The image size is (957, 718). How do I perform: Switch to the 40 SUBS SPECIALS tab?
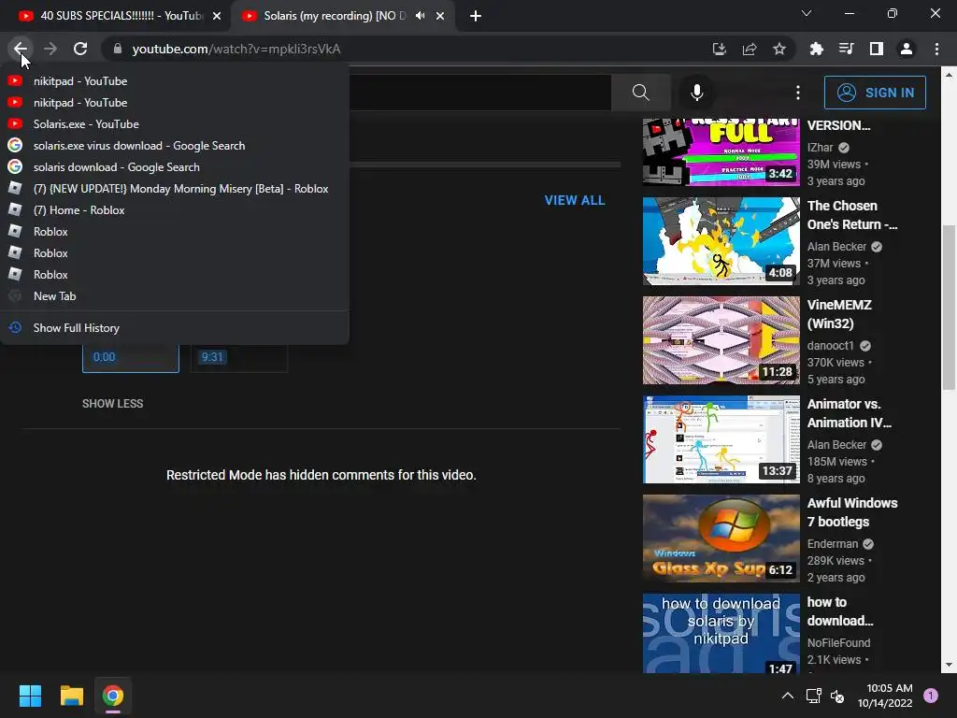(116, 16)
